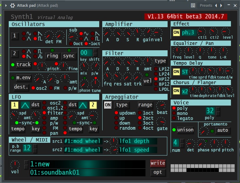The height and width of the screenshot is (183, 240).
Task: Click the dest. button in modulation envelope
Action: [x=21, y=87]
